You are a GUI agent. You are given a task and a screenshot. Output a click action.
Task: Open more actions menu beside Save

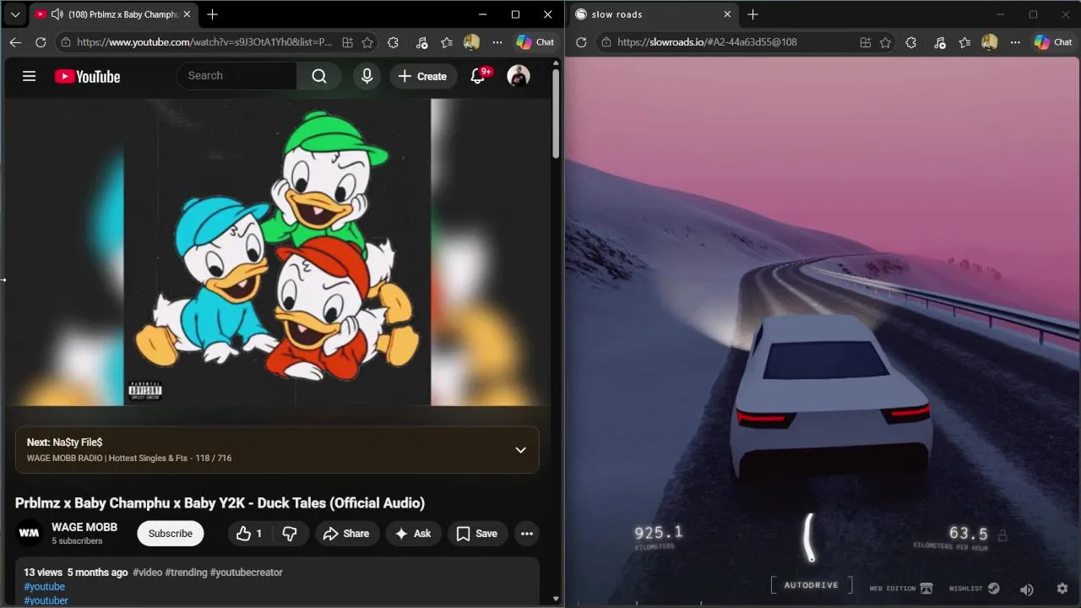(x=527, y=534)
